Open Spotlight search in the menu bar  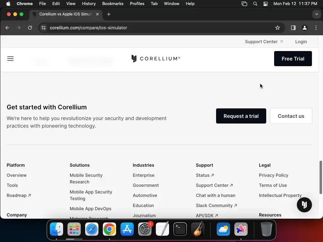coord(255,4)
